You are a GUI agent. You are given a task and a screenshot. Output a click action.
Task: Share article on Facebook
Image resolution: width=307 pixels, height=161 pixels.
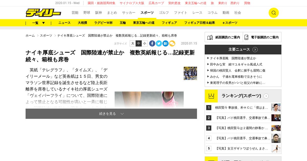(152, 43)
